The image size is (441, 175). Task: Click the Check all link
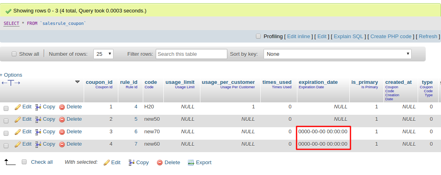click(41, 162)
